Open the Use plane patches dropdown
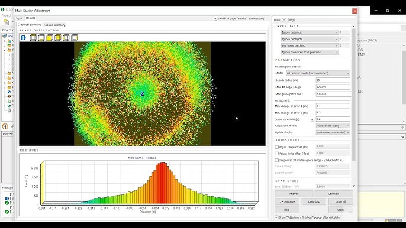The height and width of the screenshot is (228, 406). point(310,45)
